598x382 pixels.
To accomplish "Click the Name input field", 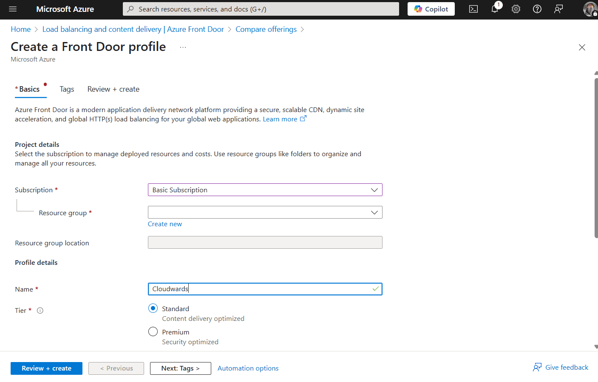I will coord(265,289).
